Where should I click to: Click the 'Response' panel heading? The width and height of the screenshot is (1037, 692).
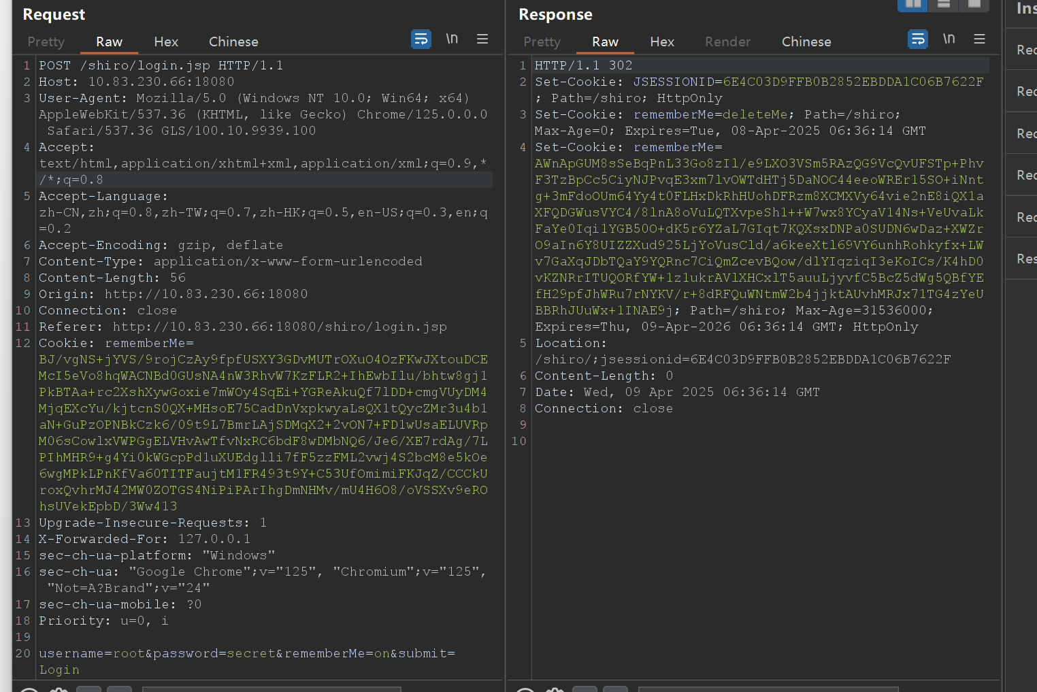pos(555,14)
